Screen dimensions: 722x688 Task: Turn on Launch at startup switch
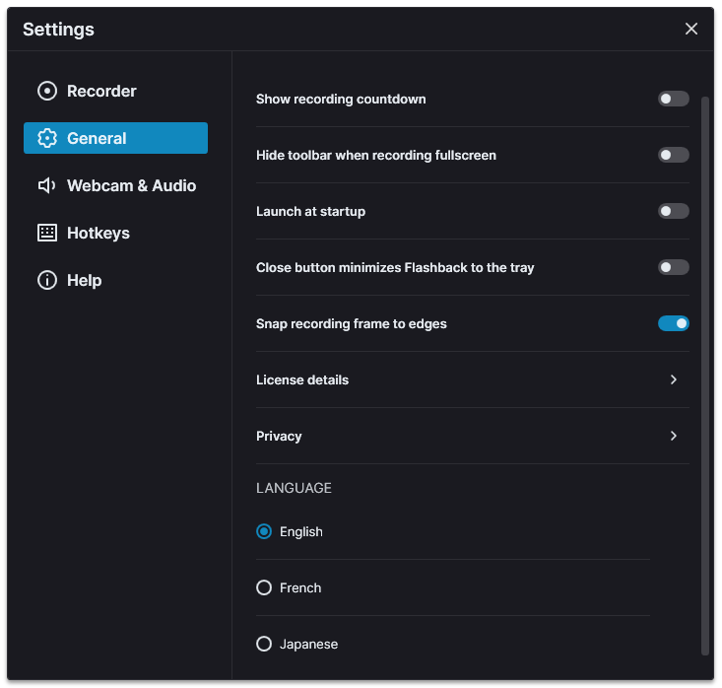pos(673,211)
